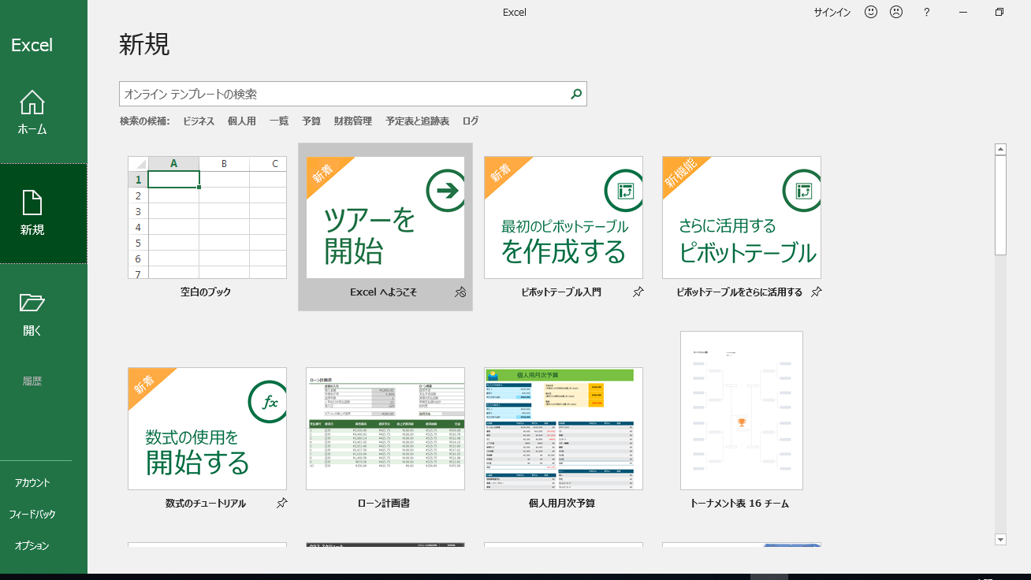This screenshot has width=1031, height=580.
Task: Unpin the Excel へようこそ template
Action: (460, 292)
